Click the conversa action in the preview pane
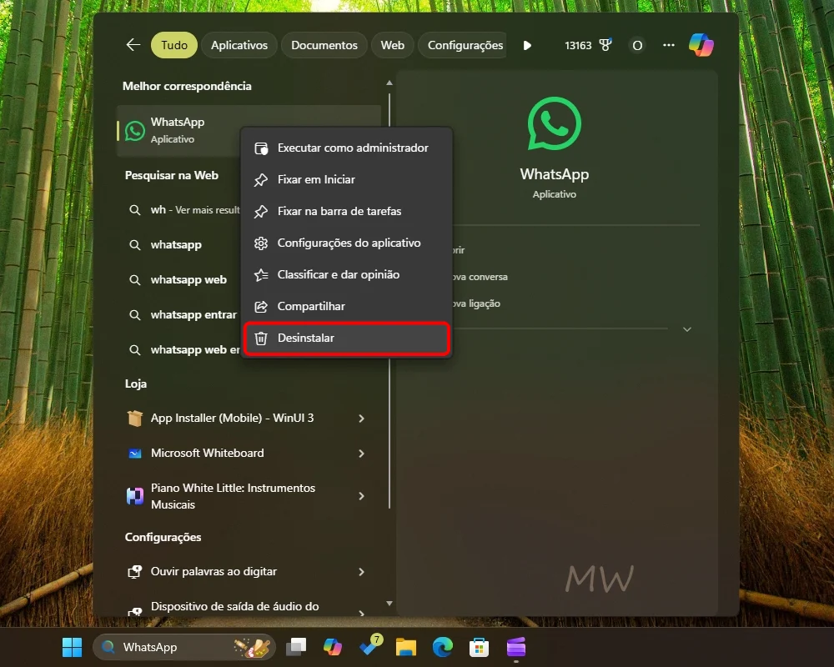Image resolution: width=834 pixels, height=667 pixels. coord(480,277)
